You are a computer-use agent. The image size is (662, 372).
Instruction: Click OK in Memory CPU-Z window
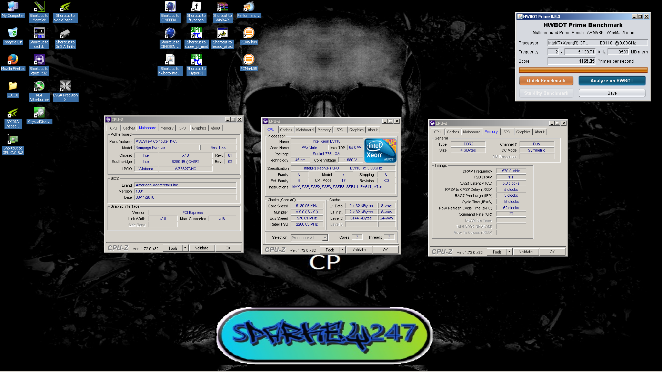click(x=552, y=252)
